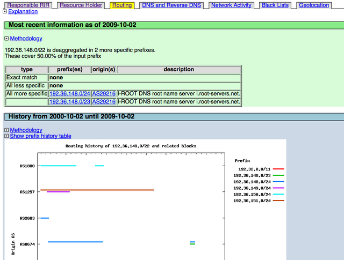Click the 'Most recent information' section header
Screen dimensions: 344x260
click(174, 25)
